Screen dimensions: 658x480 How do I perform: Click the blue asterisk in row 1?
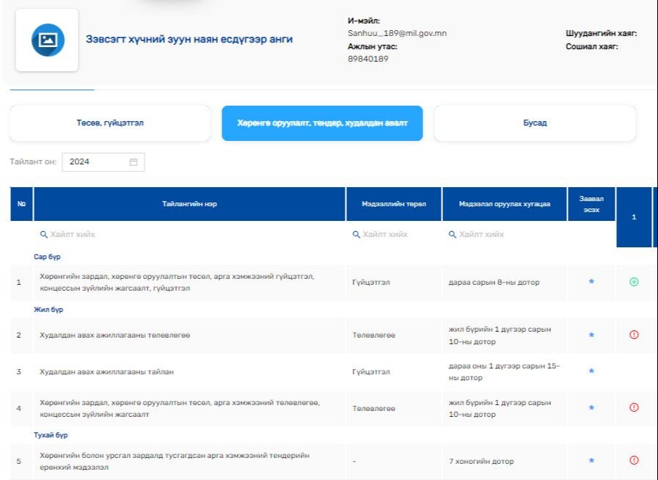(x=591, y=282)
